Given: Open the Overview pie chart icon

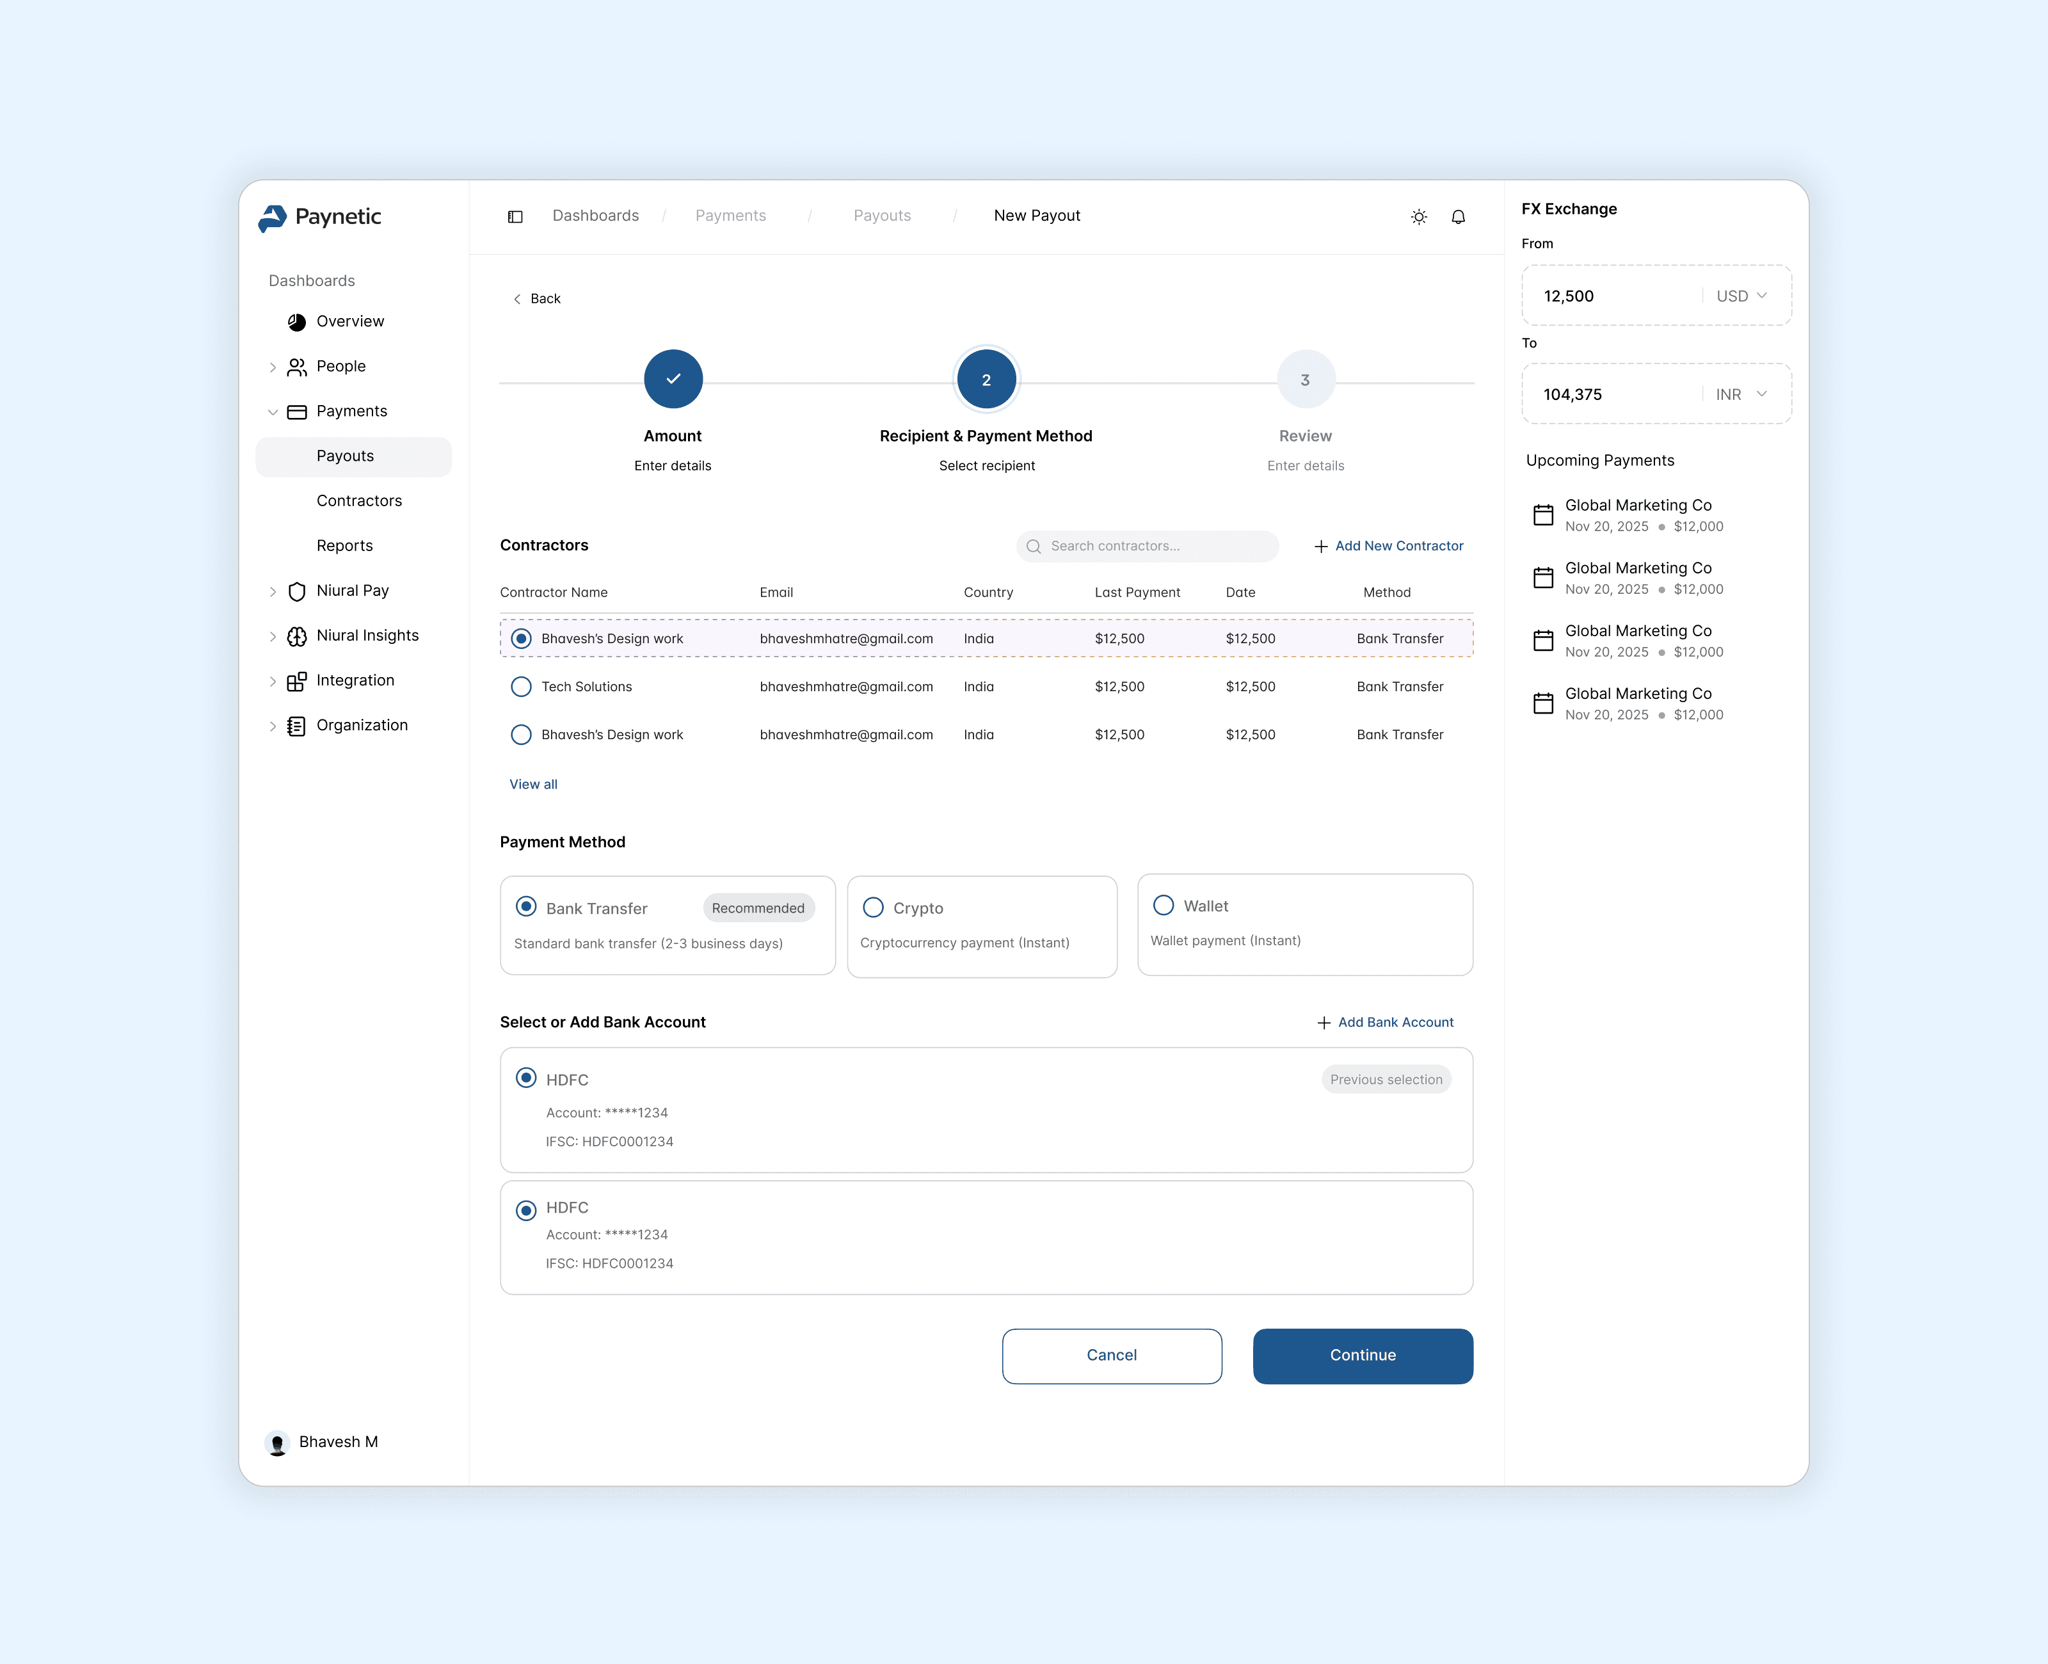Looking at the screenshot, I should [297, 322].
